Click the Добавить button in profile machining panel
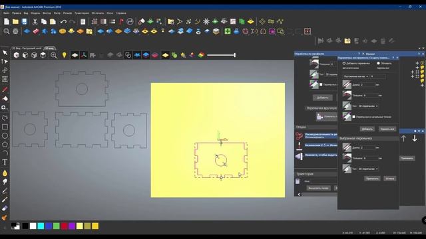426x239 pixels. [322, 98]
